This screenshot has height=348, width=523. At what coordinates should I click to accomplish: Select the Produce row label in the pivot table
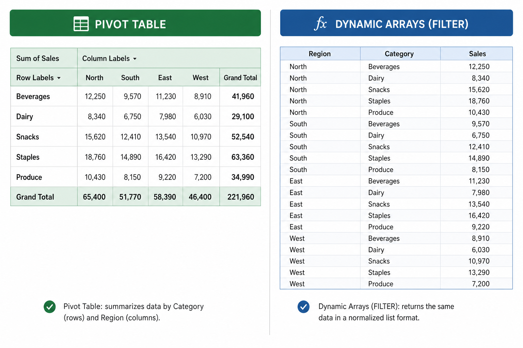(29, 177)
